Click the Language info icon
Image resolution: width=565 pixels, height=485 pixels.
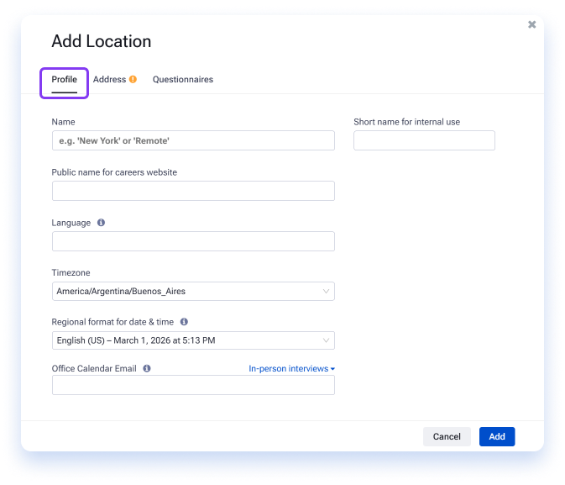101,223
